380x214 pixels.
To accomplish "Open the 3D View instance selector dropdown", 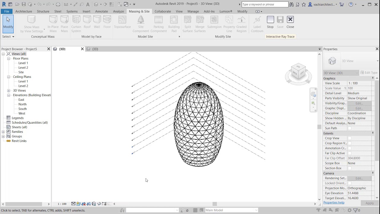I will pos(341,73).
